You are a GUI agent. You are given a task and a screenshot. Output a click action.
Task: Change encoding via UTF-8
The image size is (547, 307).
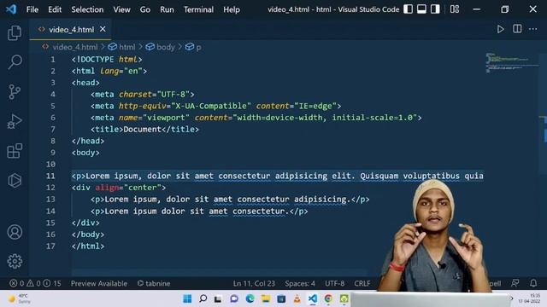(x=334, y=283)
